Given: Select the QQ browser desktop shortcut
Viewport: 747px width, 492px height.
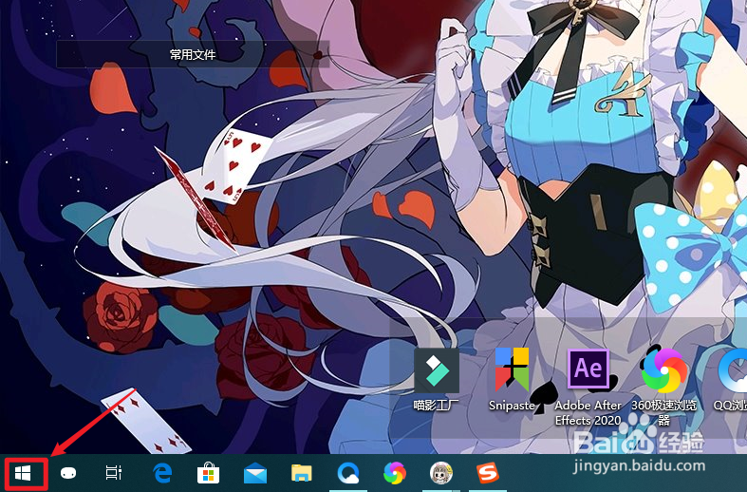Looking at the screenshot, I should click(x=731, y=380).
